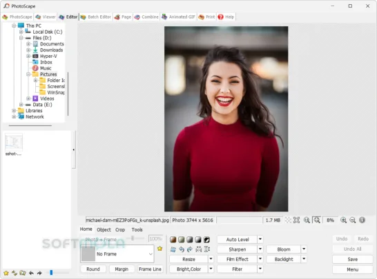
Task: Click the Save button
Action: [x=352, y=259]
